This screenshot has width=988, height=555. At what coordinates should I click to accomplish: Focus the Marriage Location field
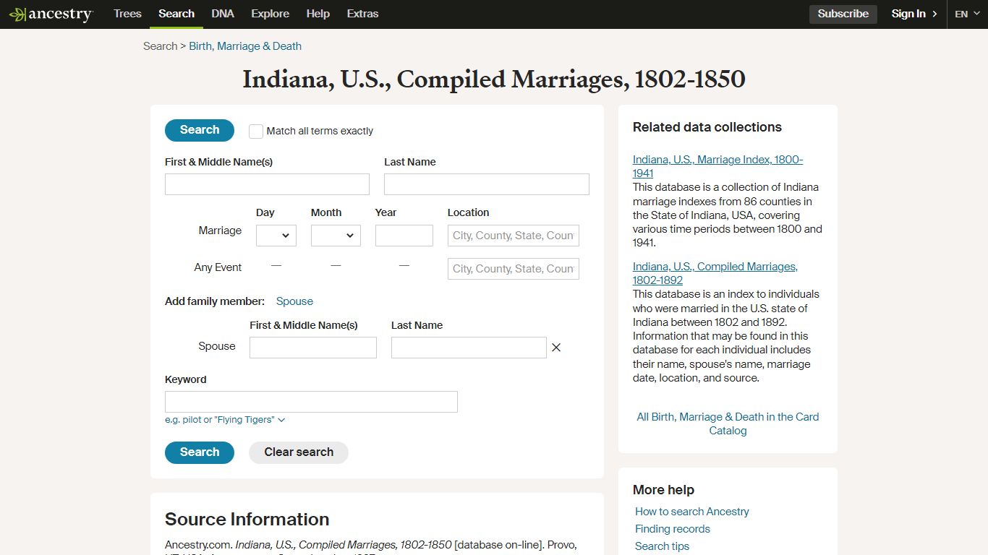(514, 236)
